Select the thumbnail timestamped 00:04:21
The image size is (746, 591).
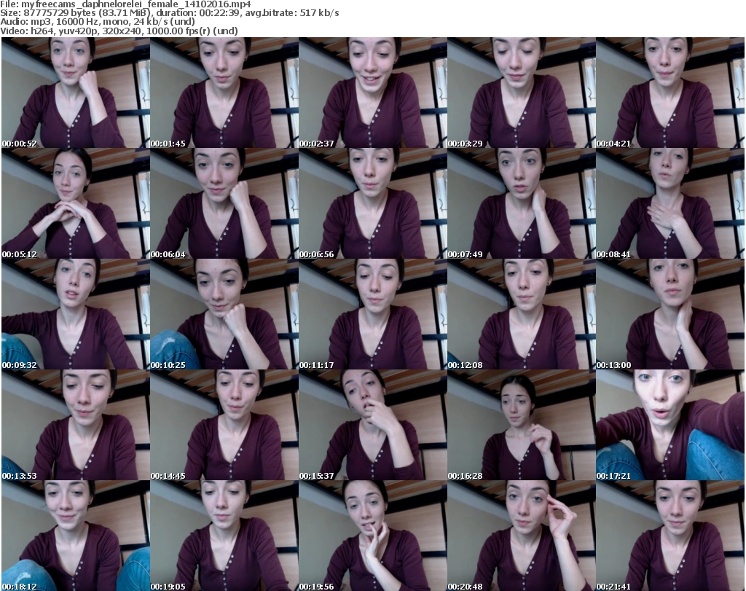point(670,93)
